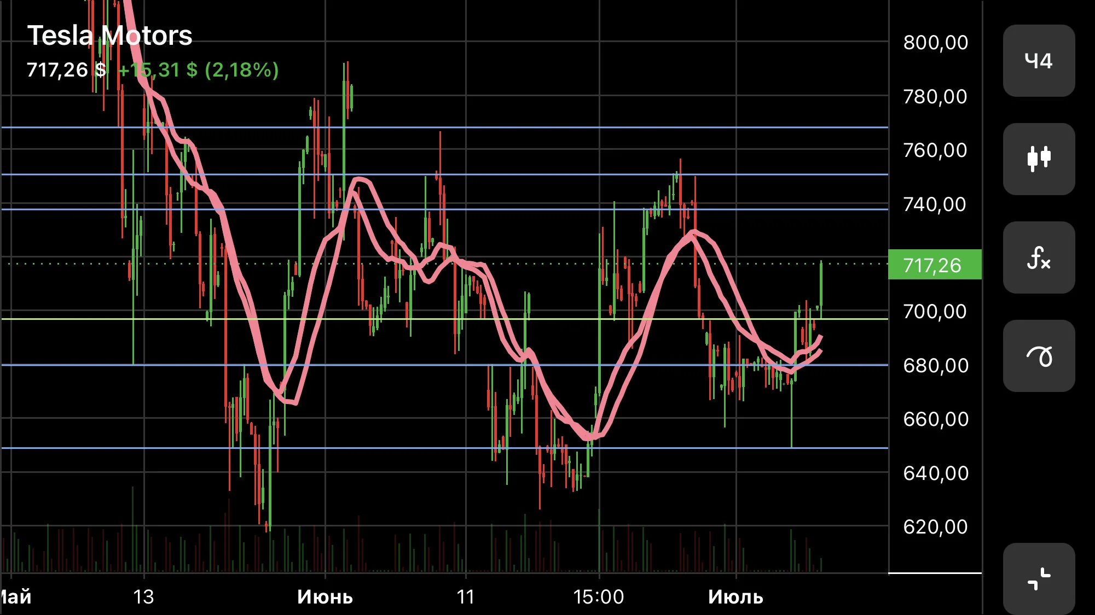The width and height of the screenshot is (1095, 615).
Task: Tap the 640,00 price axis label
Action: (935, 473)
